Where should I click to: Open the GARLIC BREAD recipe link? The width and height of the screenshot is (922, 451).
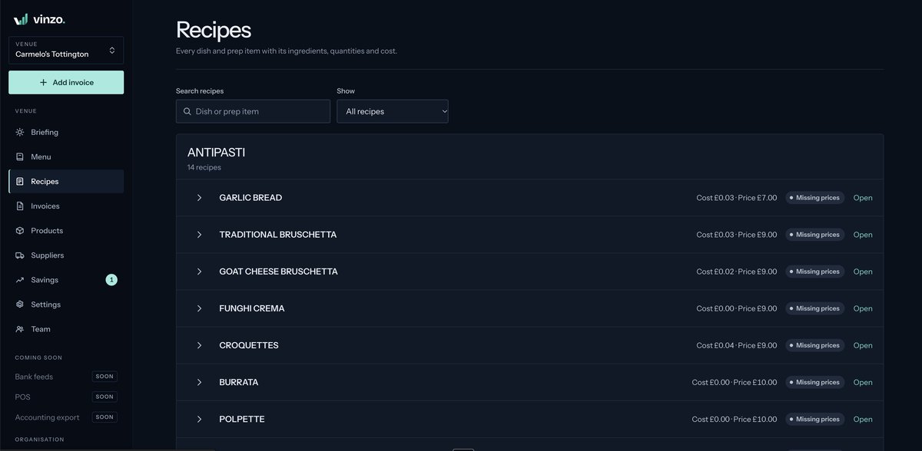coord(863,198)
